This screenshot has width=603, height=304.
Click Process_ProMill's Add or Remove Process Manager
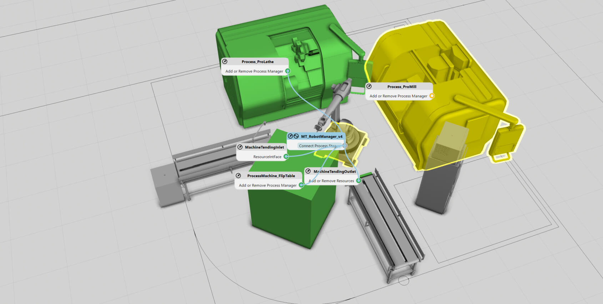coord(398,96)
